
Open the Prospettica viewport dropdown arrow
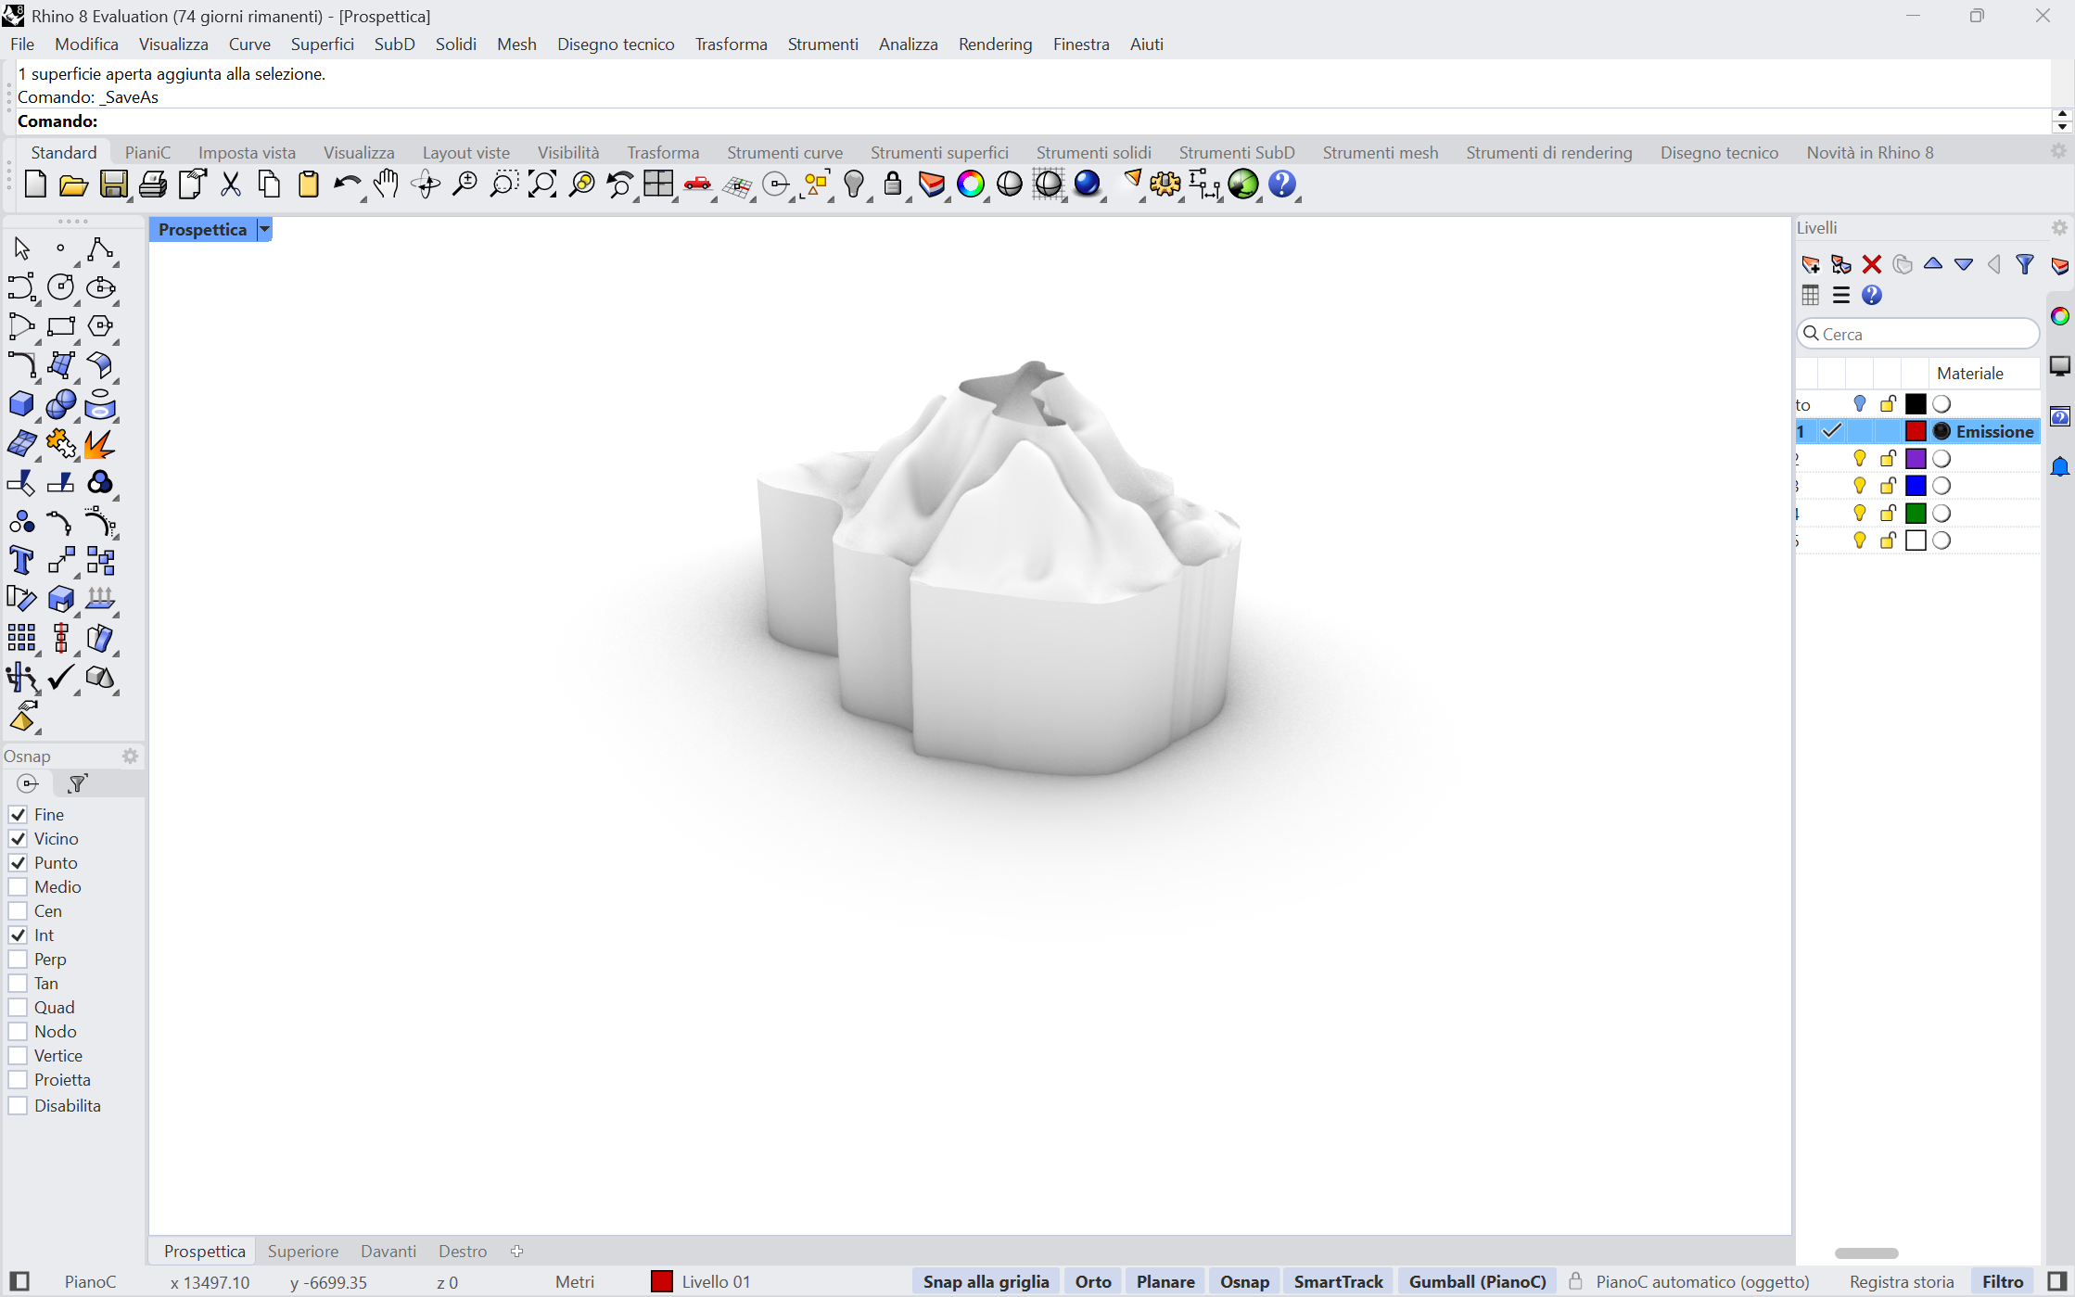(x=264, y=230)
